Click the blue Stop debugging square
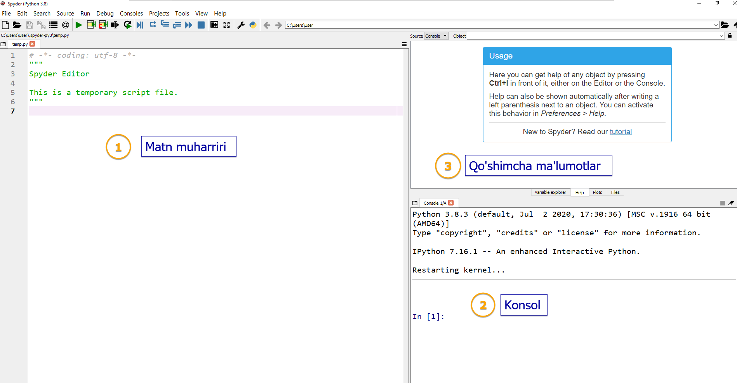The height and width of the screenshot is (383, 737). [x=201, y=25]
